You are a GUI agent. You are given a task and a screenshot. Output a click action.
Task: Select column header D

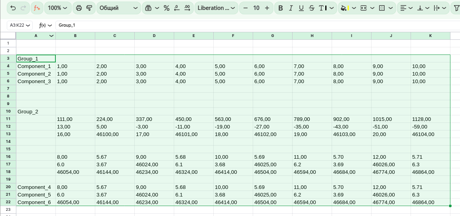[x=154, y=36]
